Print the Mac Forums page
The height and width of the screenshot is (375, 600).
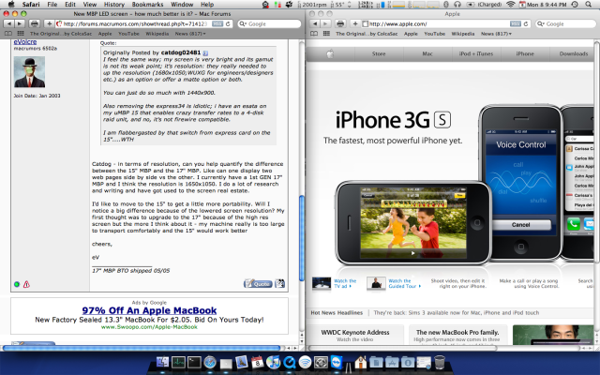pos(35,23)
